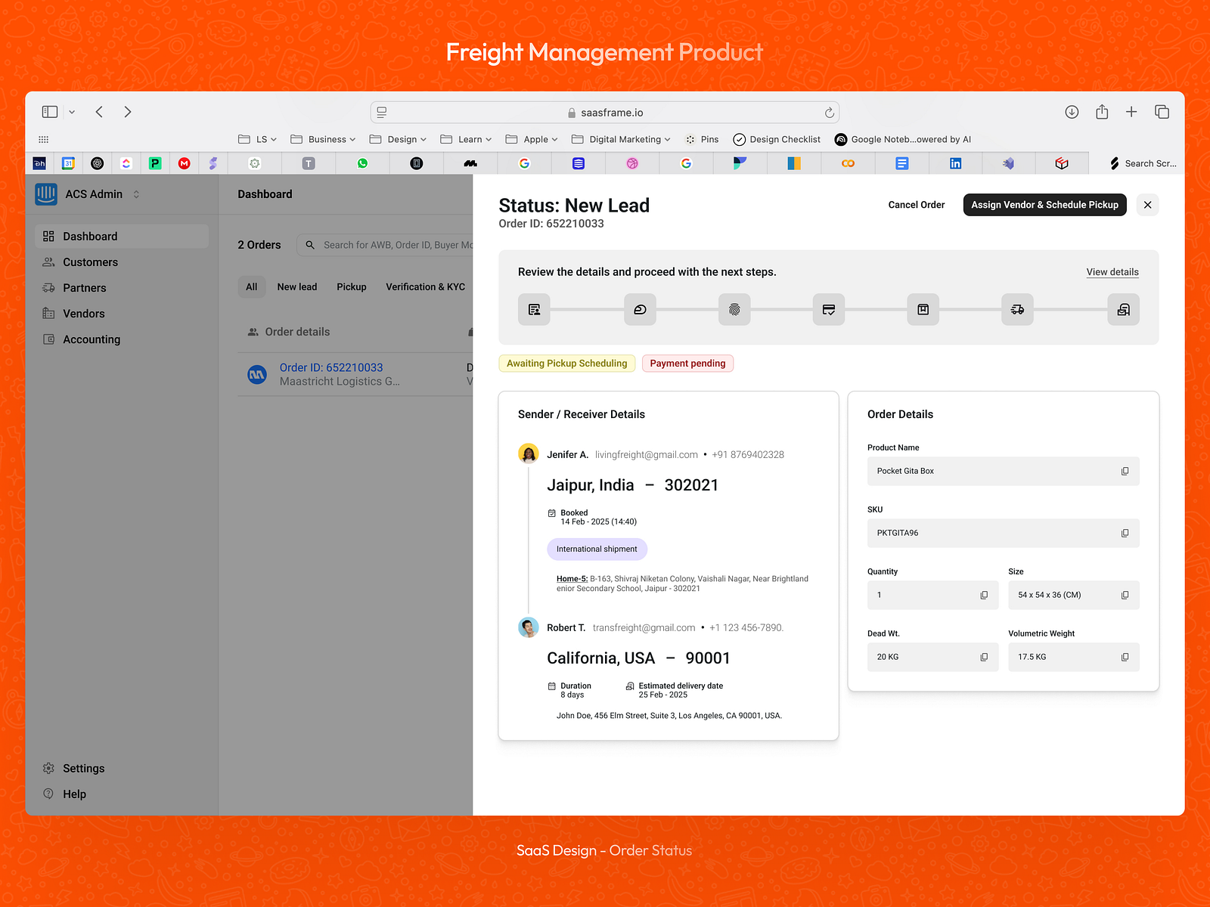Click the Awaiting Pickup Scheduling status badge
Viewport: 1210px width, 907px height.
(566, 363)
